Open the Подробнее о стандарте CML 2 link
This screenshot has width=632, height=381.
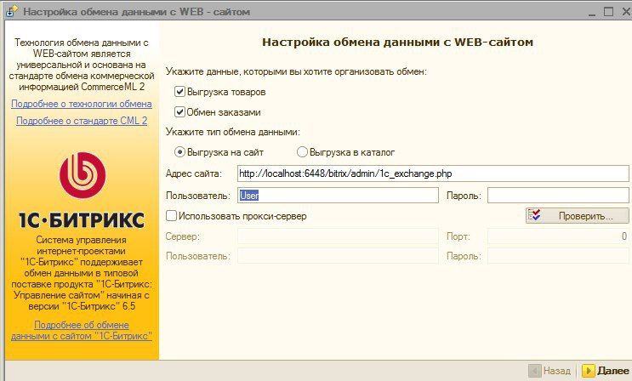coord(82,121)
